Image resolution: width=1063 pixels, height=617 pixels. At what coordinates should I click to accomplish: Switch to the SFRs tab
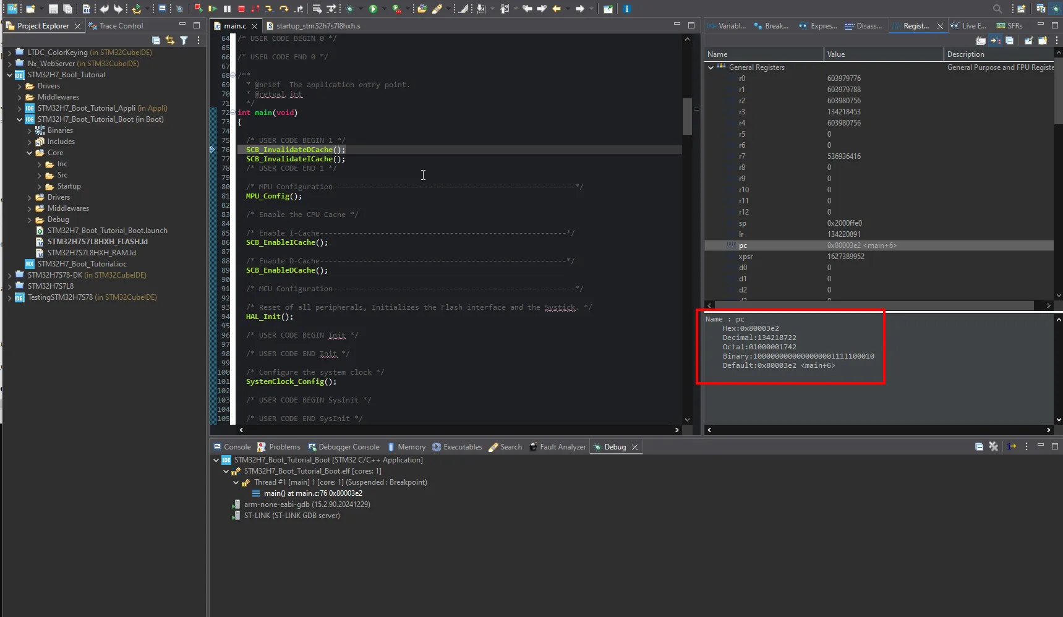click(x=1009, y=26)
